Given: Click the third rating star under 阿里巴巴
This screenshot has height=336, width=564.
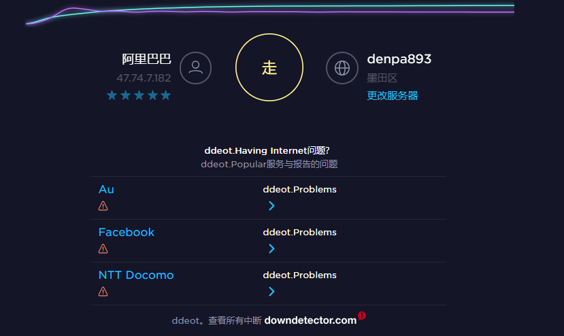Looking at the screenshot, I should 139,95.
